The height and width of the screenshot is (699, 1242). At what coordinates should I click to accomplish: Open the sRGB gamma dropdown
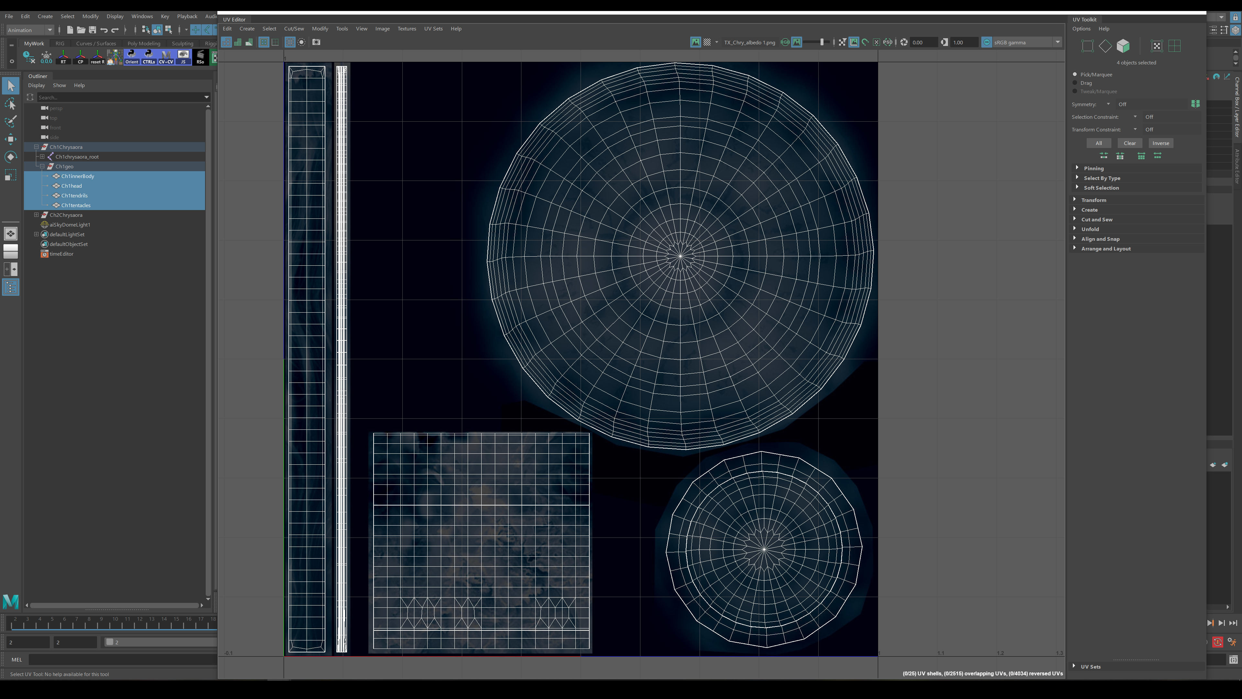click(x=1057, y=42)
